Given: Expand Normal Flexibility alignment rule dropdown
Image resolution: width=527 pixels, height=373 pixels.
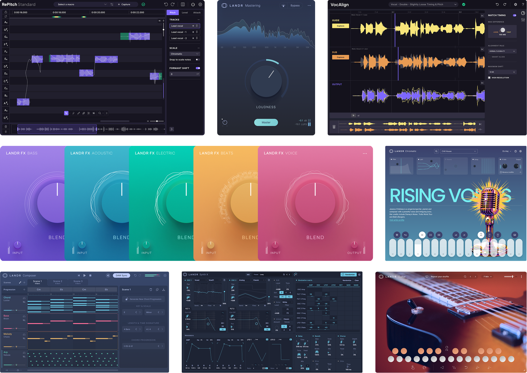Looking at the screenshot, I should 502,51.
